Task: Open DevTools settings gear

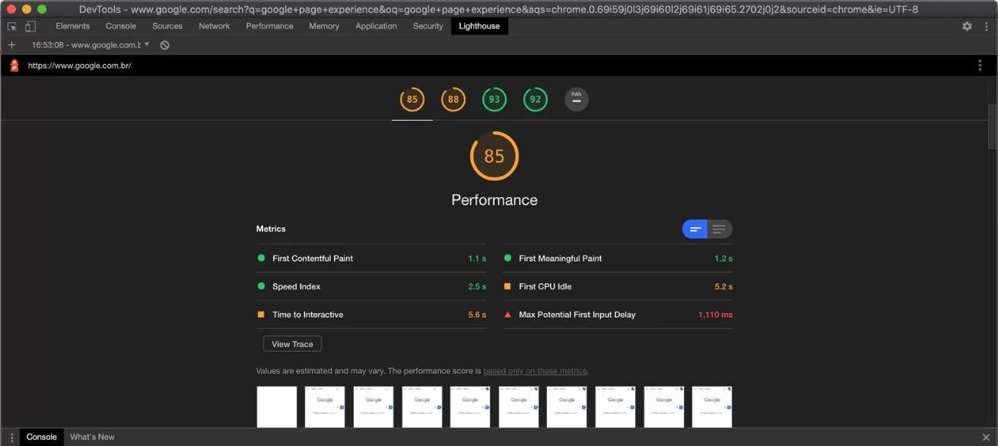Action: point(967,26)
